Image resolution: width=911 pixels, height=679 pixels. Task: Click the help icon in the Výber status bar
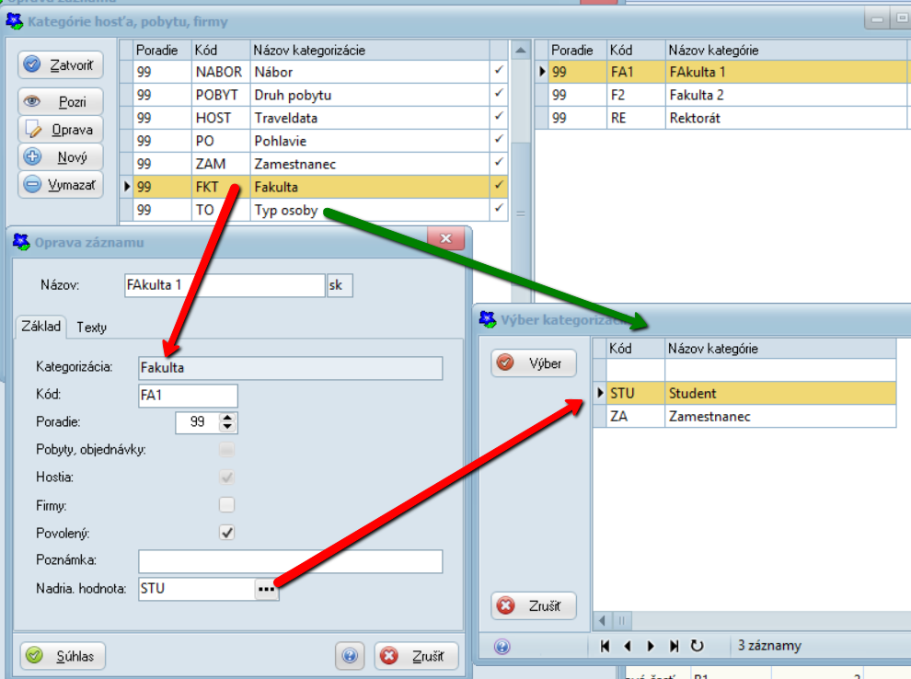[502, 646]
